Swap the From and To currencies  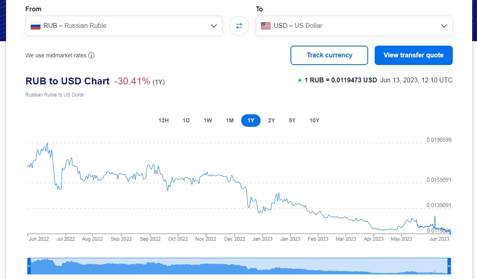pos(239,26)
